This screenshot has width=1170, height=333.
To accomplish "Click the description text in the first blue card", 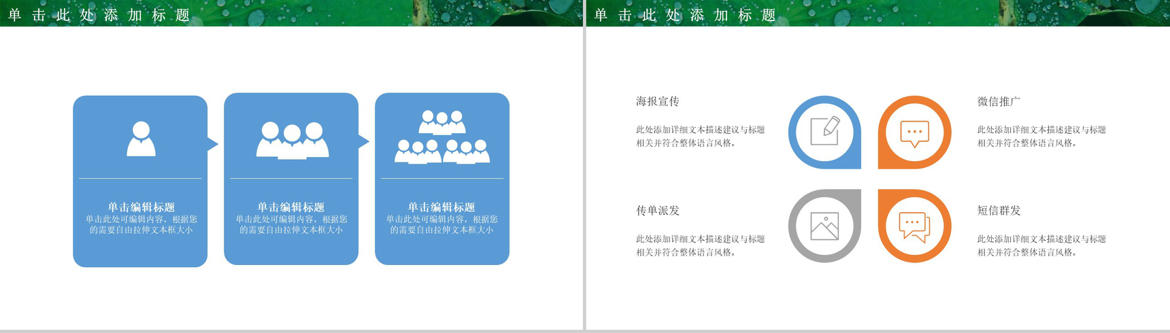I will click(141, 225).
